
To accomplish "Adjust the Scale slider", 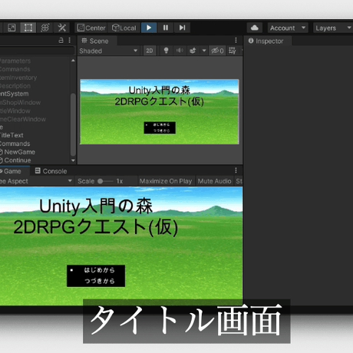I will [x=105, y=181].
